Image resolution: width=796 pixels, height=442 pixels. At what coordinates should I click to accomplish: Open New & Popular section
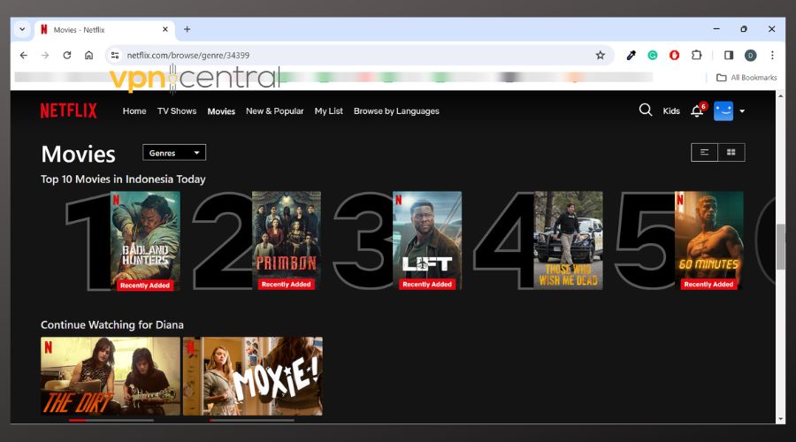pyautogui.click(x=275, y=111)
